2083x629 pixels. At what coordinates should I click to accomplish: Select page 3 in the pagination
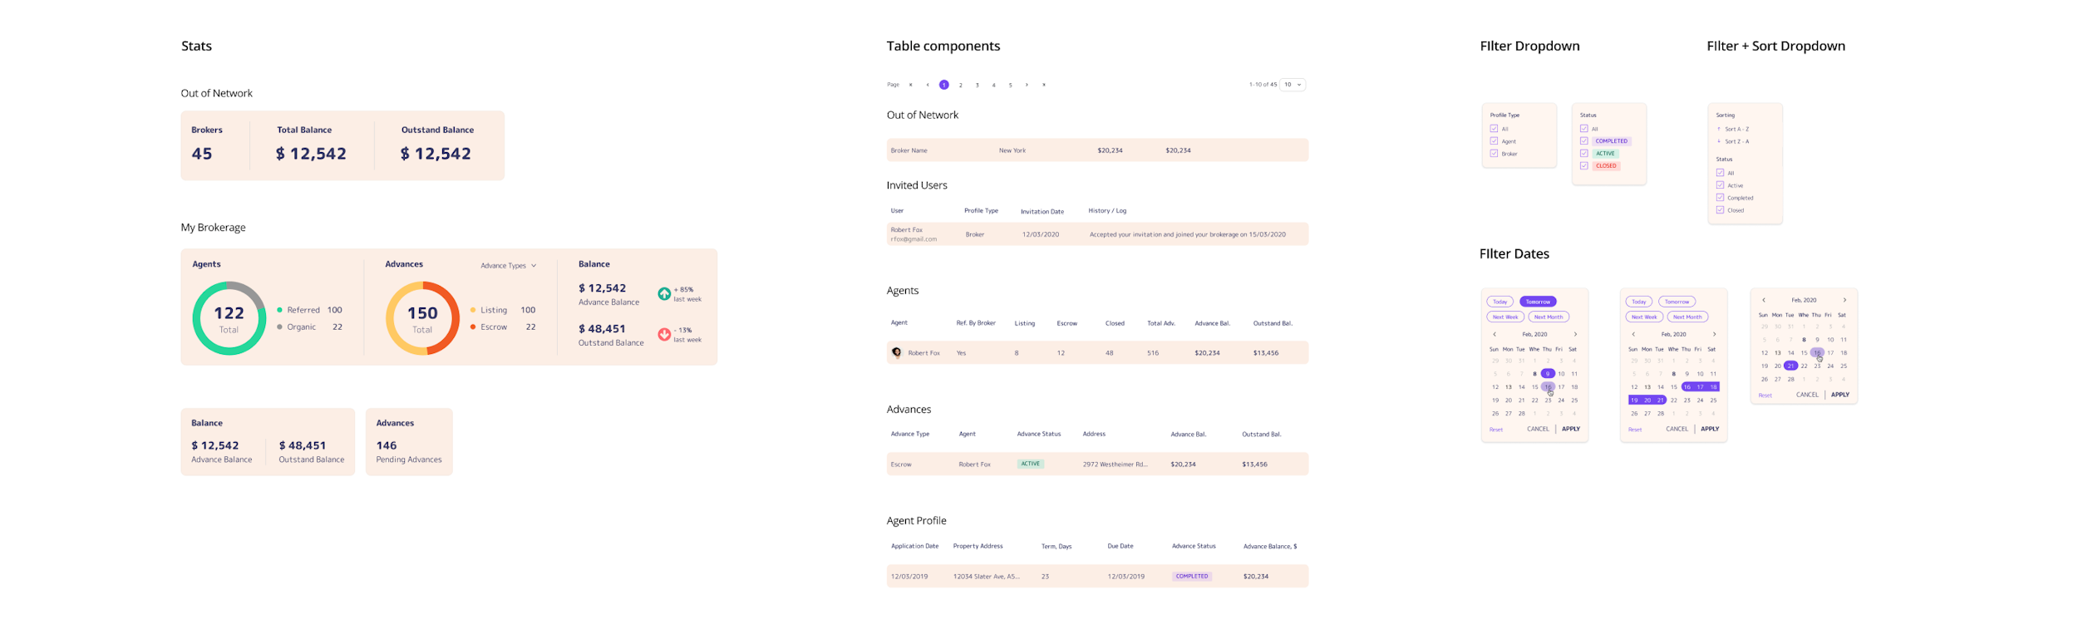tap(977, 85)
